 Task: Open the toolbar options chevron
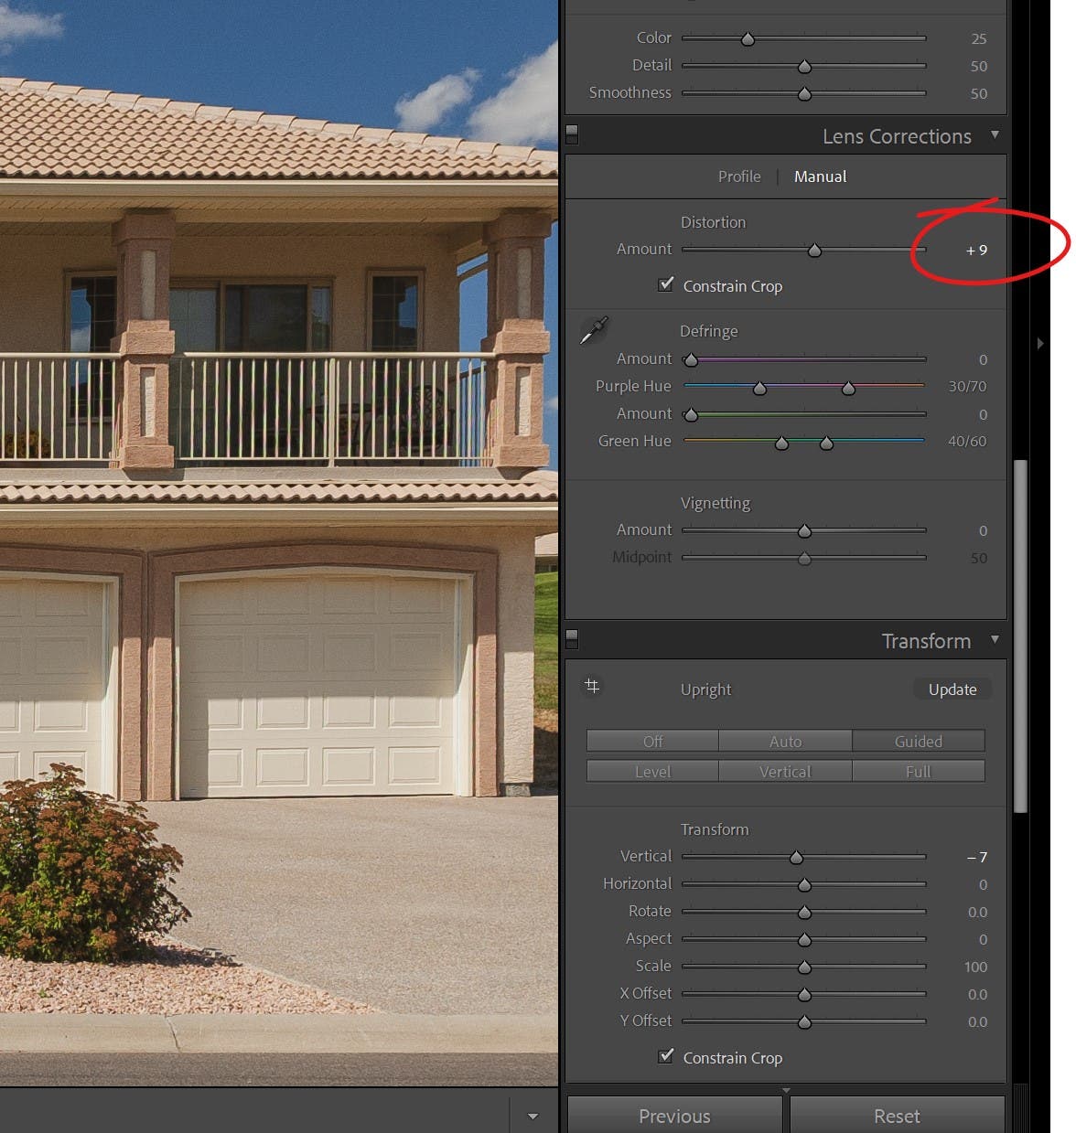point(533,1117)
